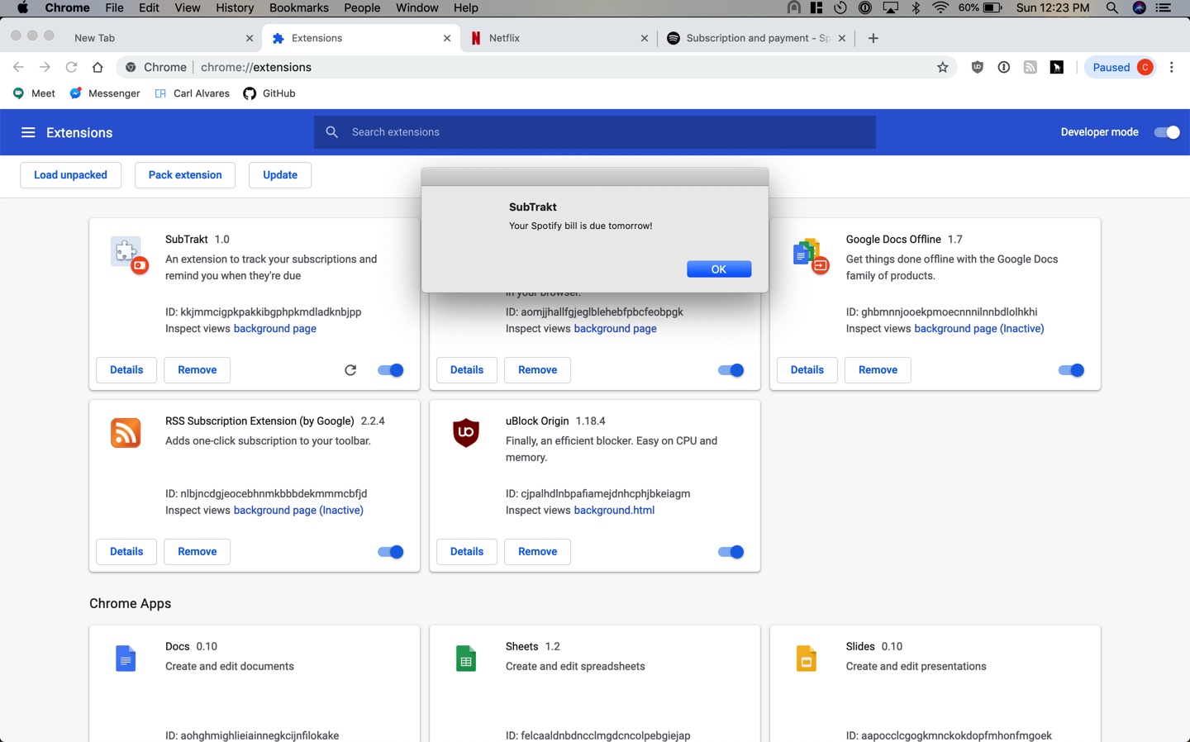The height and width of the screenshot is (742, 1190).
Task: Open SubTrakt background page link
Action: click(x=275, y=329)
